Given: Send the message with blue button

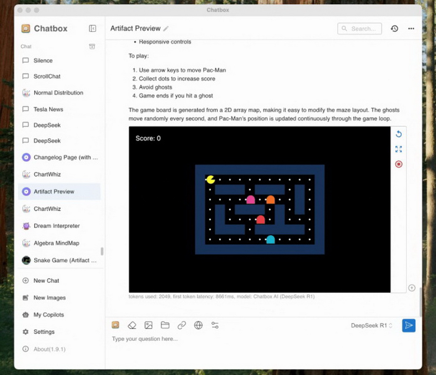Looking at the screenshot, I should tap(409, 326).
